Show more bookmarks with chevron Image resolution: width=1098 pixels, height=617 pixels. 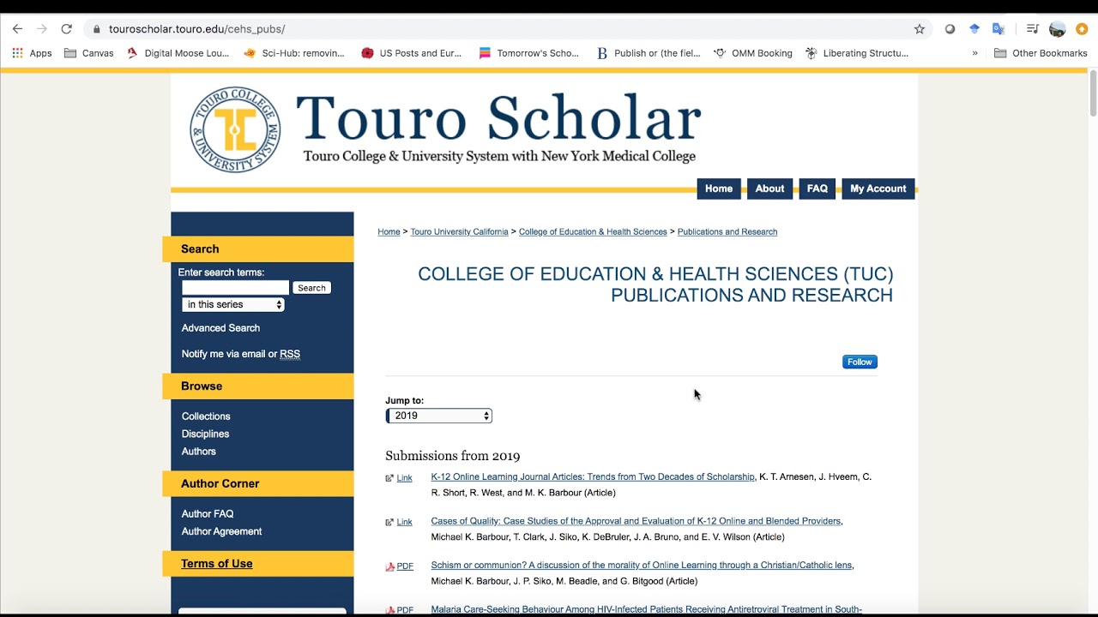coord(974,53)
